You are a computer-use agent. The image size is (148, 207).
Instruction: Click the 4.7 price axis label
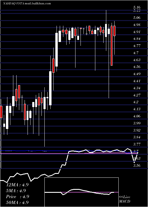point(136,53)
